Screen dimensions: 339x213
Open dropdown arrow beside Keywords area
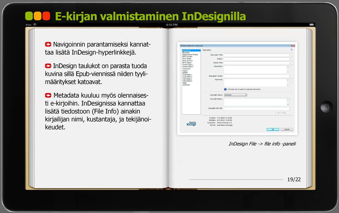(x=292, y=80)
